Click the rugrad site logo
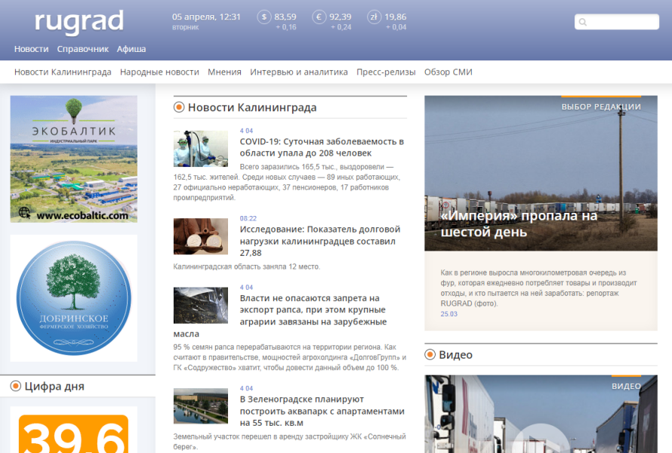The image size is (672, 453). click(x=79, y=23)
